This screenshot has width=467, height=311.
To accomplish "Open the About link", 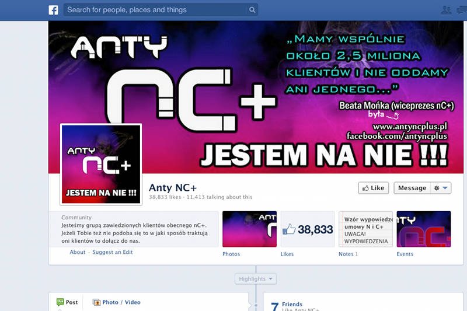I will click(78, 252).
